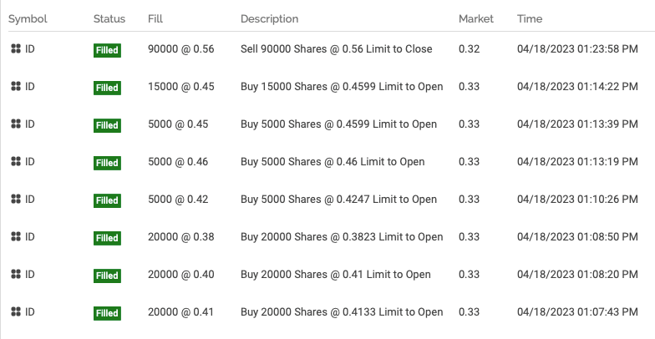The image size is (655, 339).
Task: Click the symbol icon on the 01:08:20 PM row
Action: pyautogui.click(x=15, y=275)
